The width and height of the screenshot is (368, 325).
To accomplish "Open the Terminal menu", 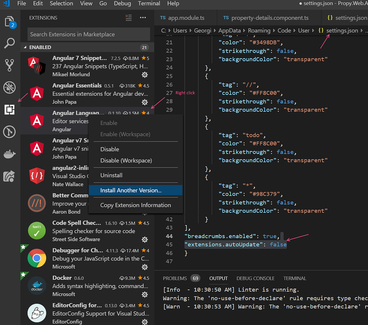I will (149, 4).
